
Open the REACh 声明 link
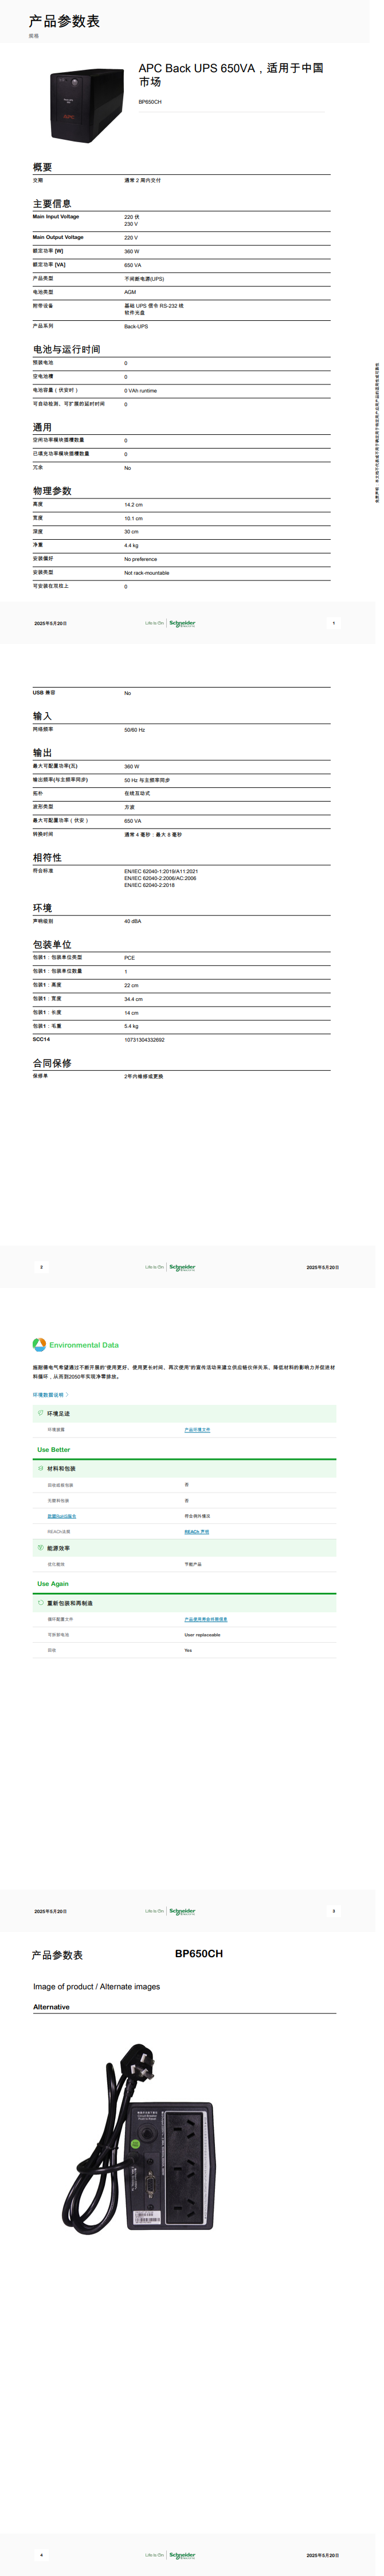pyautogui.click(x=196, y=1532)
